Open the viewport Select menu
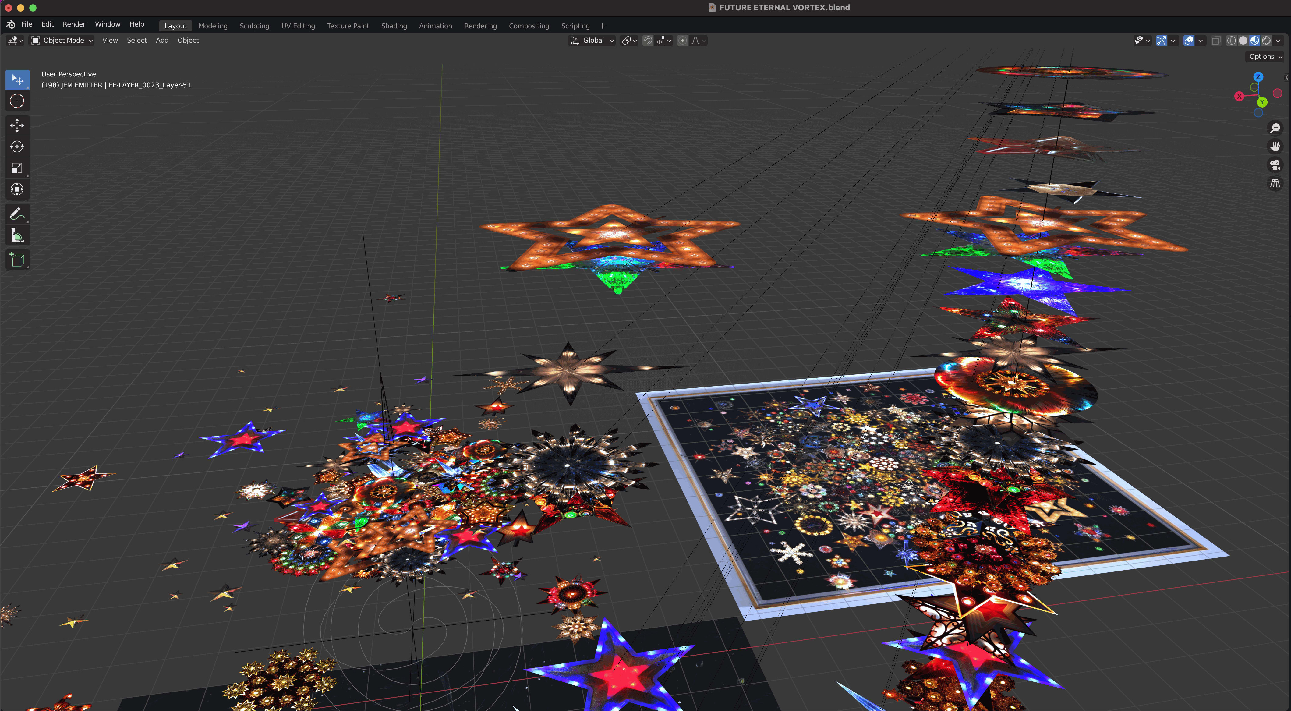 point(137,41)
